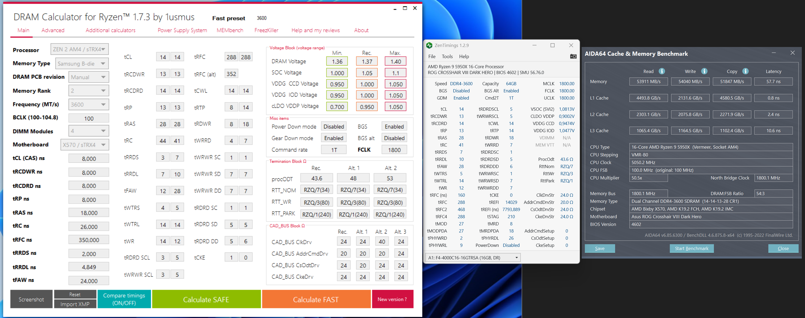This screenshot has height=318, width=805.
Task: Close the AIDA64 benchmark window
Action: (x=792, y=53)
